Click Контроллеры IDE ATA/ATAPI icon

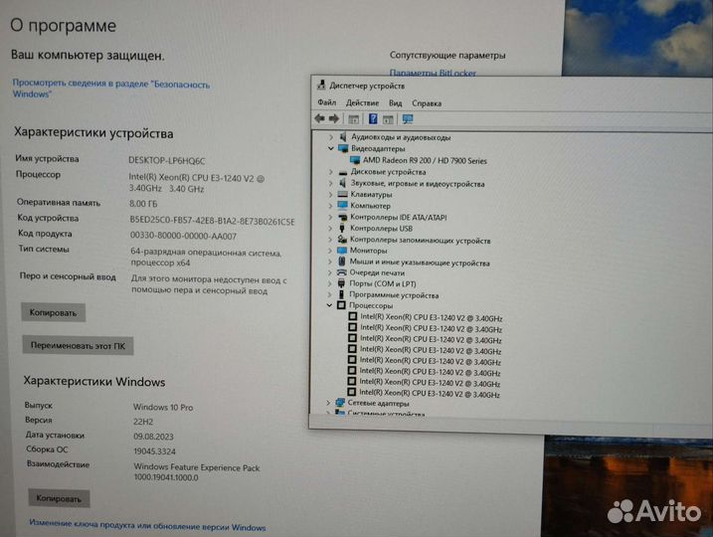point(342,217)
